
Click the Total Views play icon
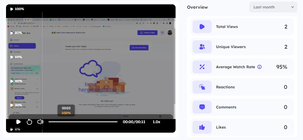click(x=202, y=27)
